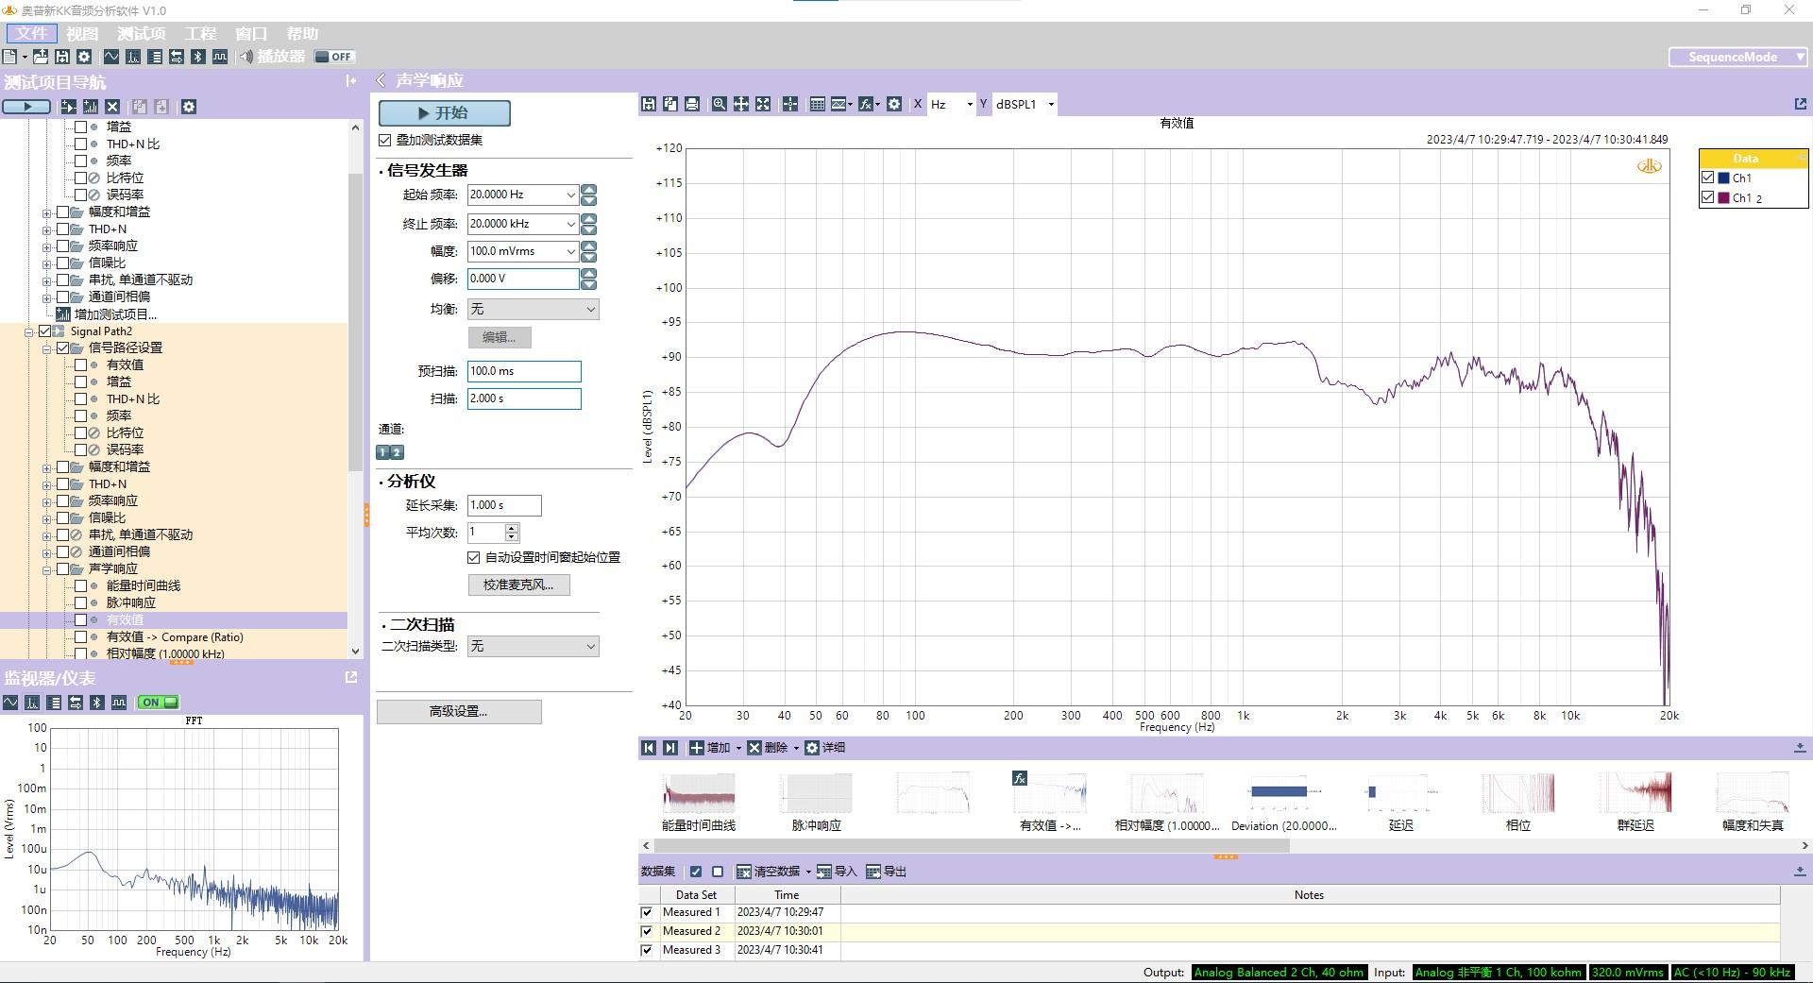
Task: Open the signal generator sine wave tool
Action: click(x=111, y=57)
